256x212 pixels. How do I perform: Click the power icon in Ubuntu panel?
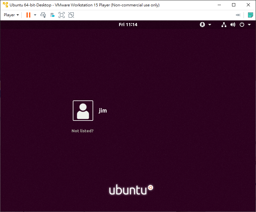242,25
